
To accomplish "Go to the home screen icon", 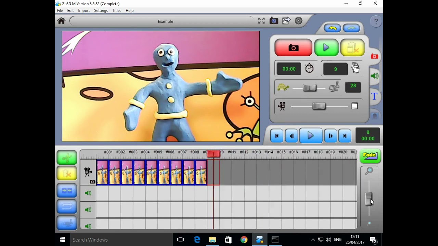I will click(61, 21).
